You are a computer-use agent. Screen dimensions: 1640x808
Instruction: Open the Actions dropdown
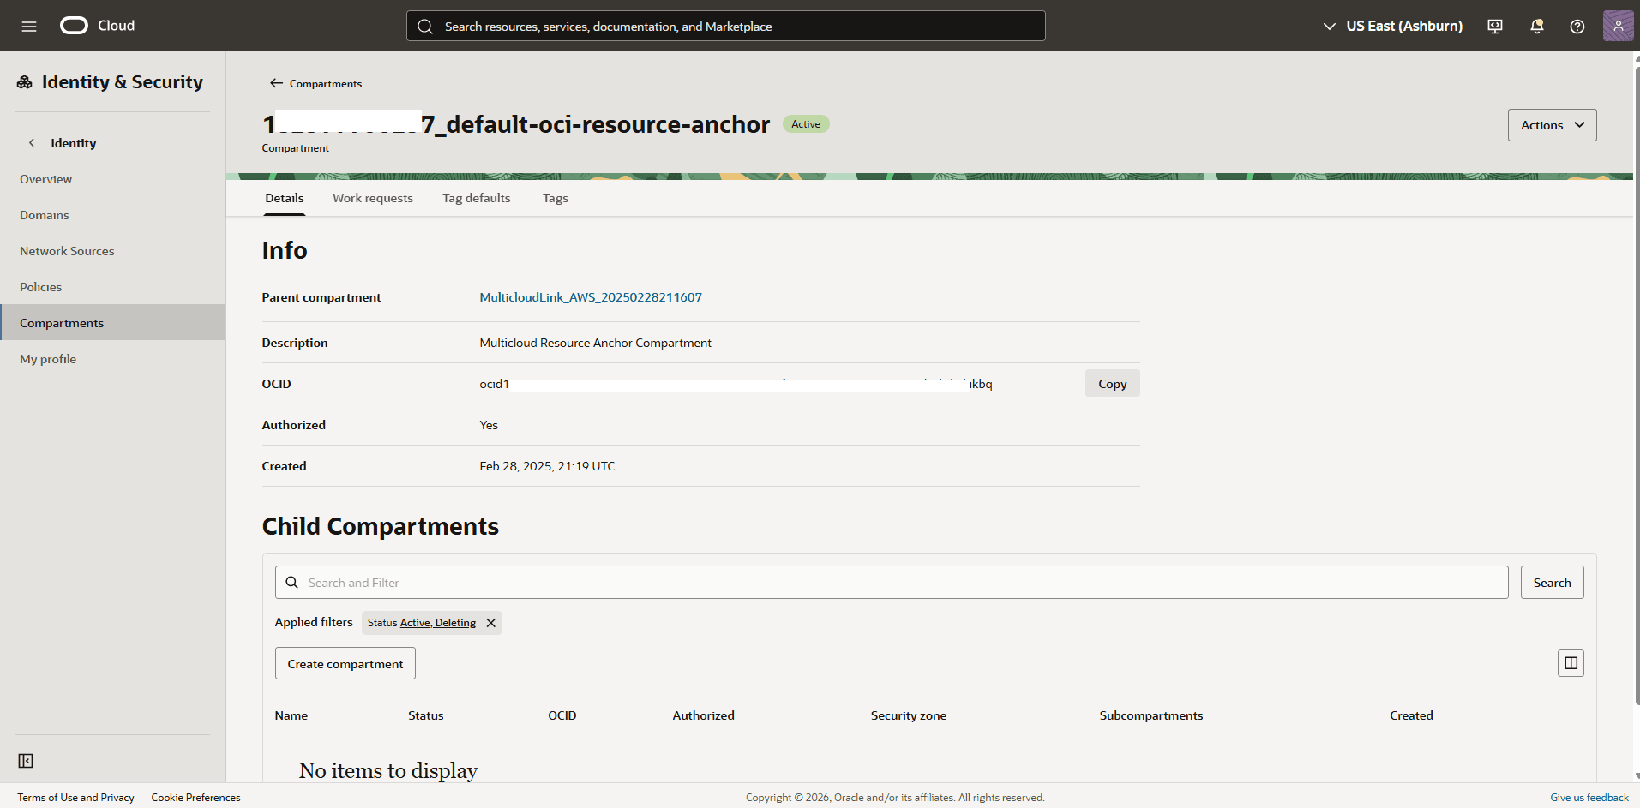coord(1552,125)
